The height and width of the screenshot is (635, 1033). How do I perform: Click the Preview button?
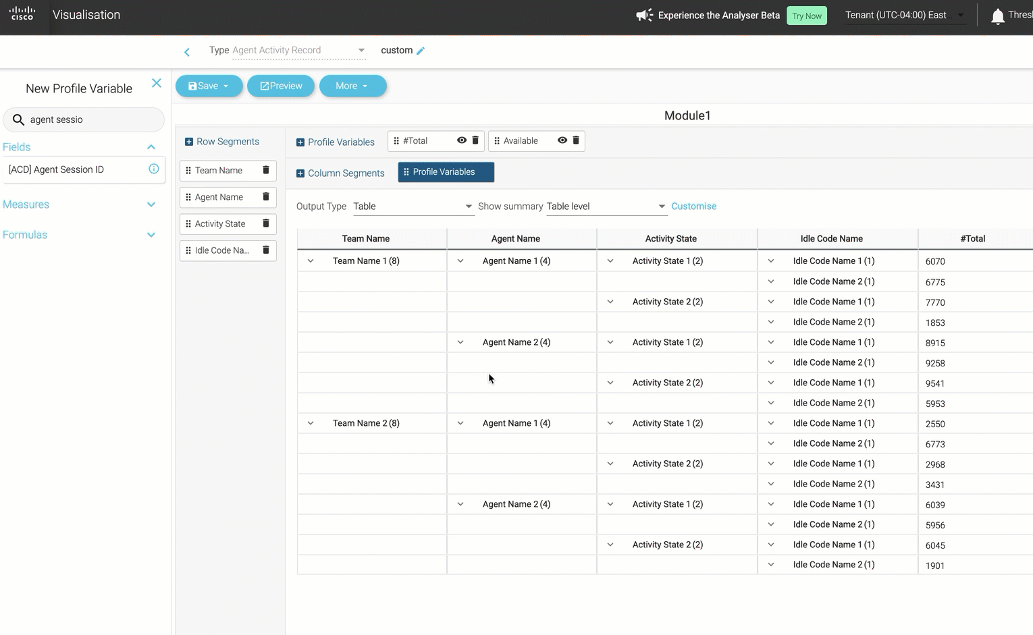click(281, 86)
